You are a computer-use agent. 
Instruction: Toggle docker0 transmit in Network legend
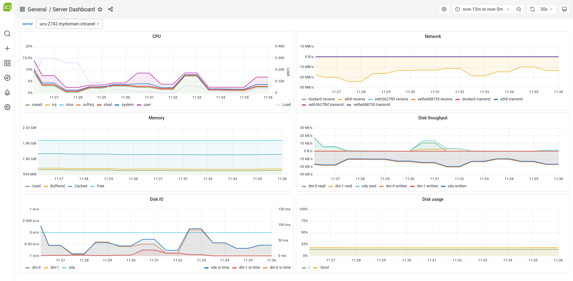point(476,99)
